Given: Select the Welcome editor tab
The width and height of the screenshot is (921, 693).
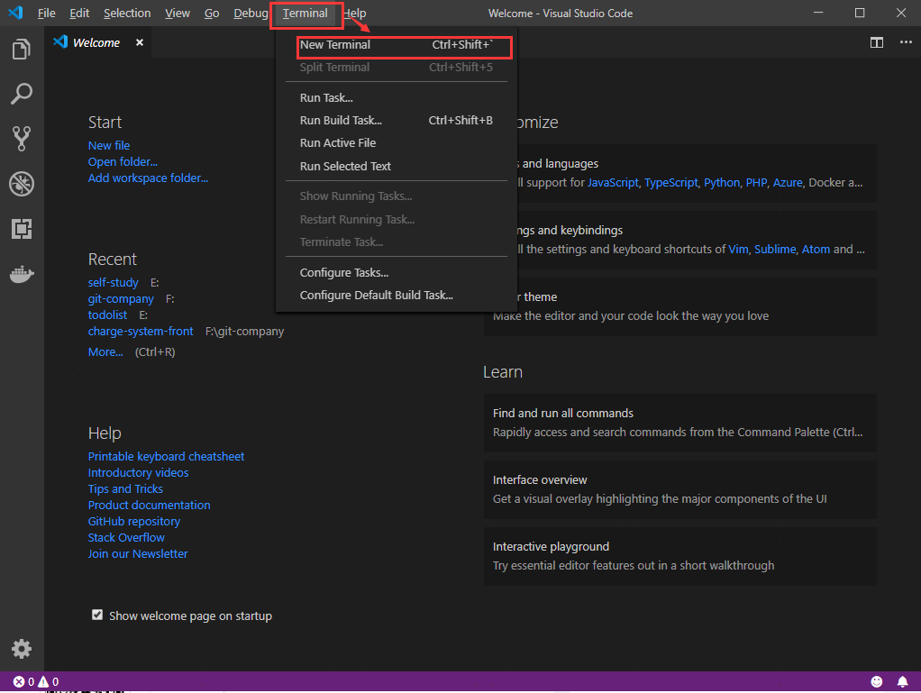Looking at the screenshot, I should pyautogui.click(x=98, y=42).
